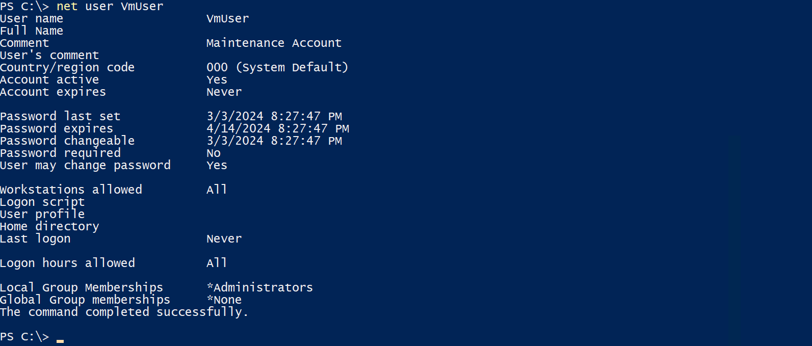This screenshot has width=812, height=346.
Task: Click the 'Logon script' label
Action: 42,202
